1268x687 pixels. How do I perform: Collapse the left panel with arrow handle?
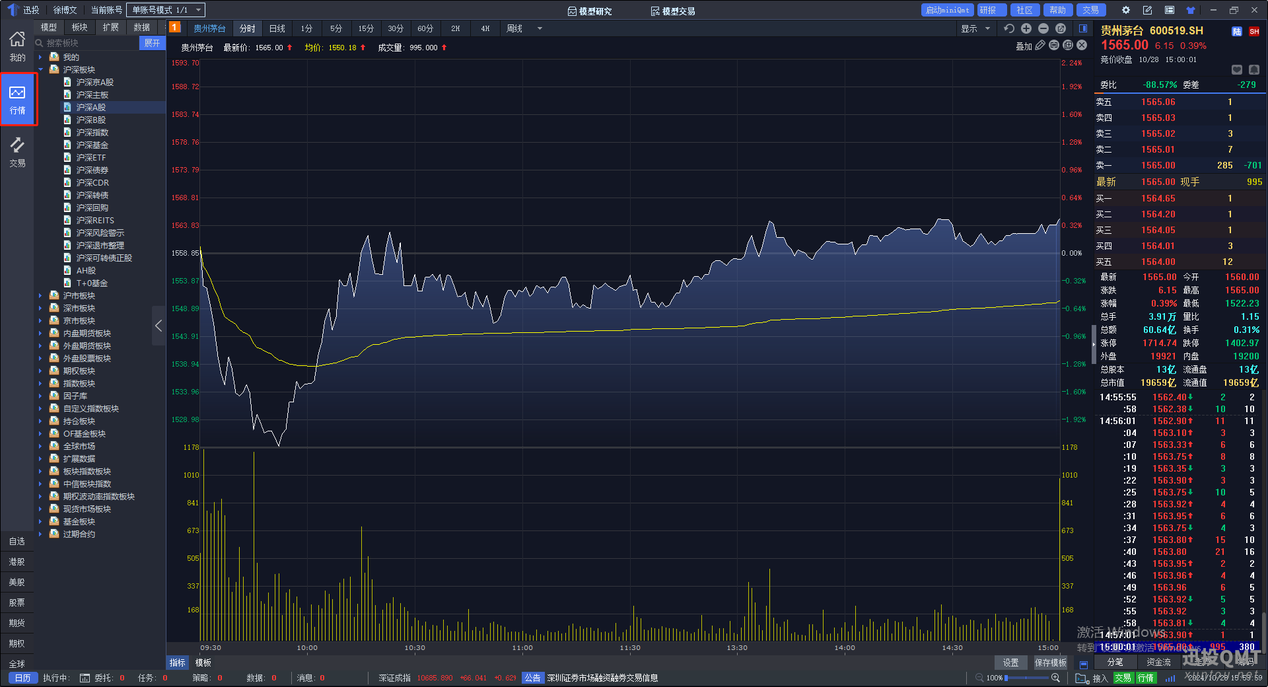158,326
